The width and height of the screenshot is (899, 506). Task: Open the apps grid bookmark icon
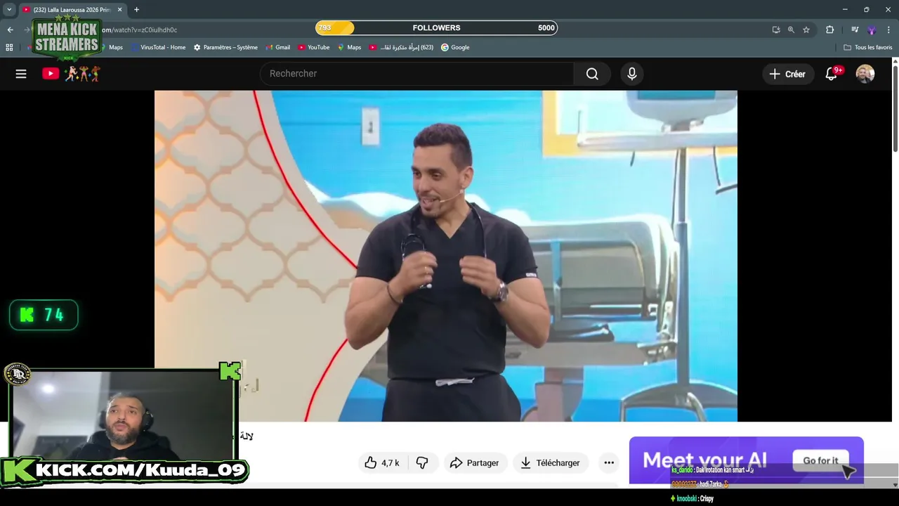click(x=9, y=47)
